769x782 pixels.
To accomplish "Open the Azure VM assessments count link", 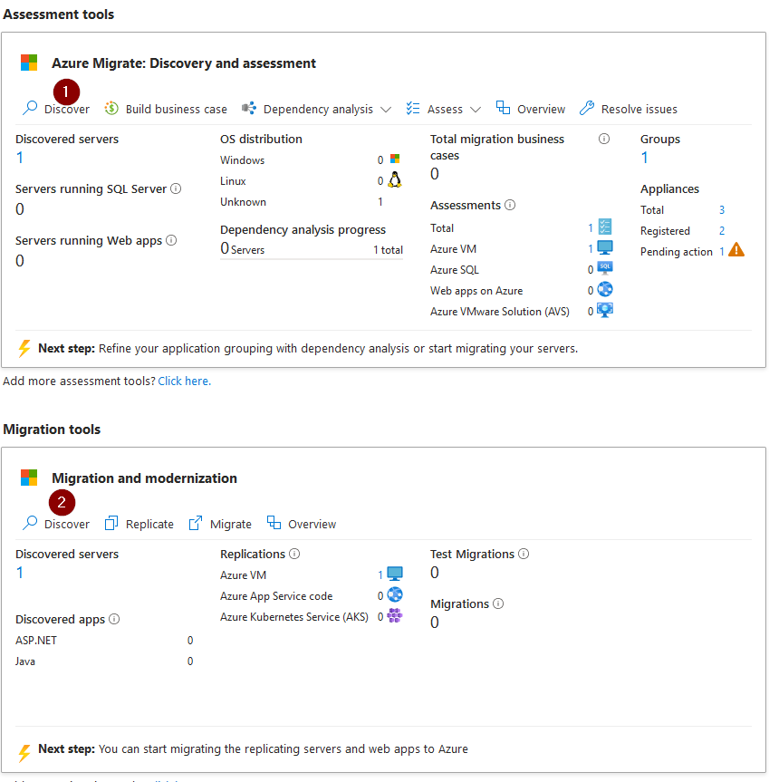I will (x=590, y=248).
